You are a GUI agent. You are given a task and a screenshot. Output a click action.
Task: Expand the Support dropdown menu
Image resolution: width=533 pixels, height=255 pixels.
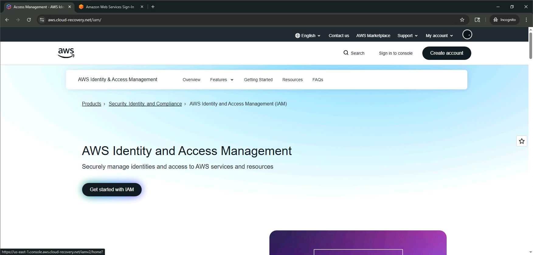(407, 36)
